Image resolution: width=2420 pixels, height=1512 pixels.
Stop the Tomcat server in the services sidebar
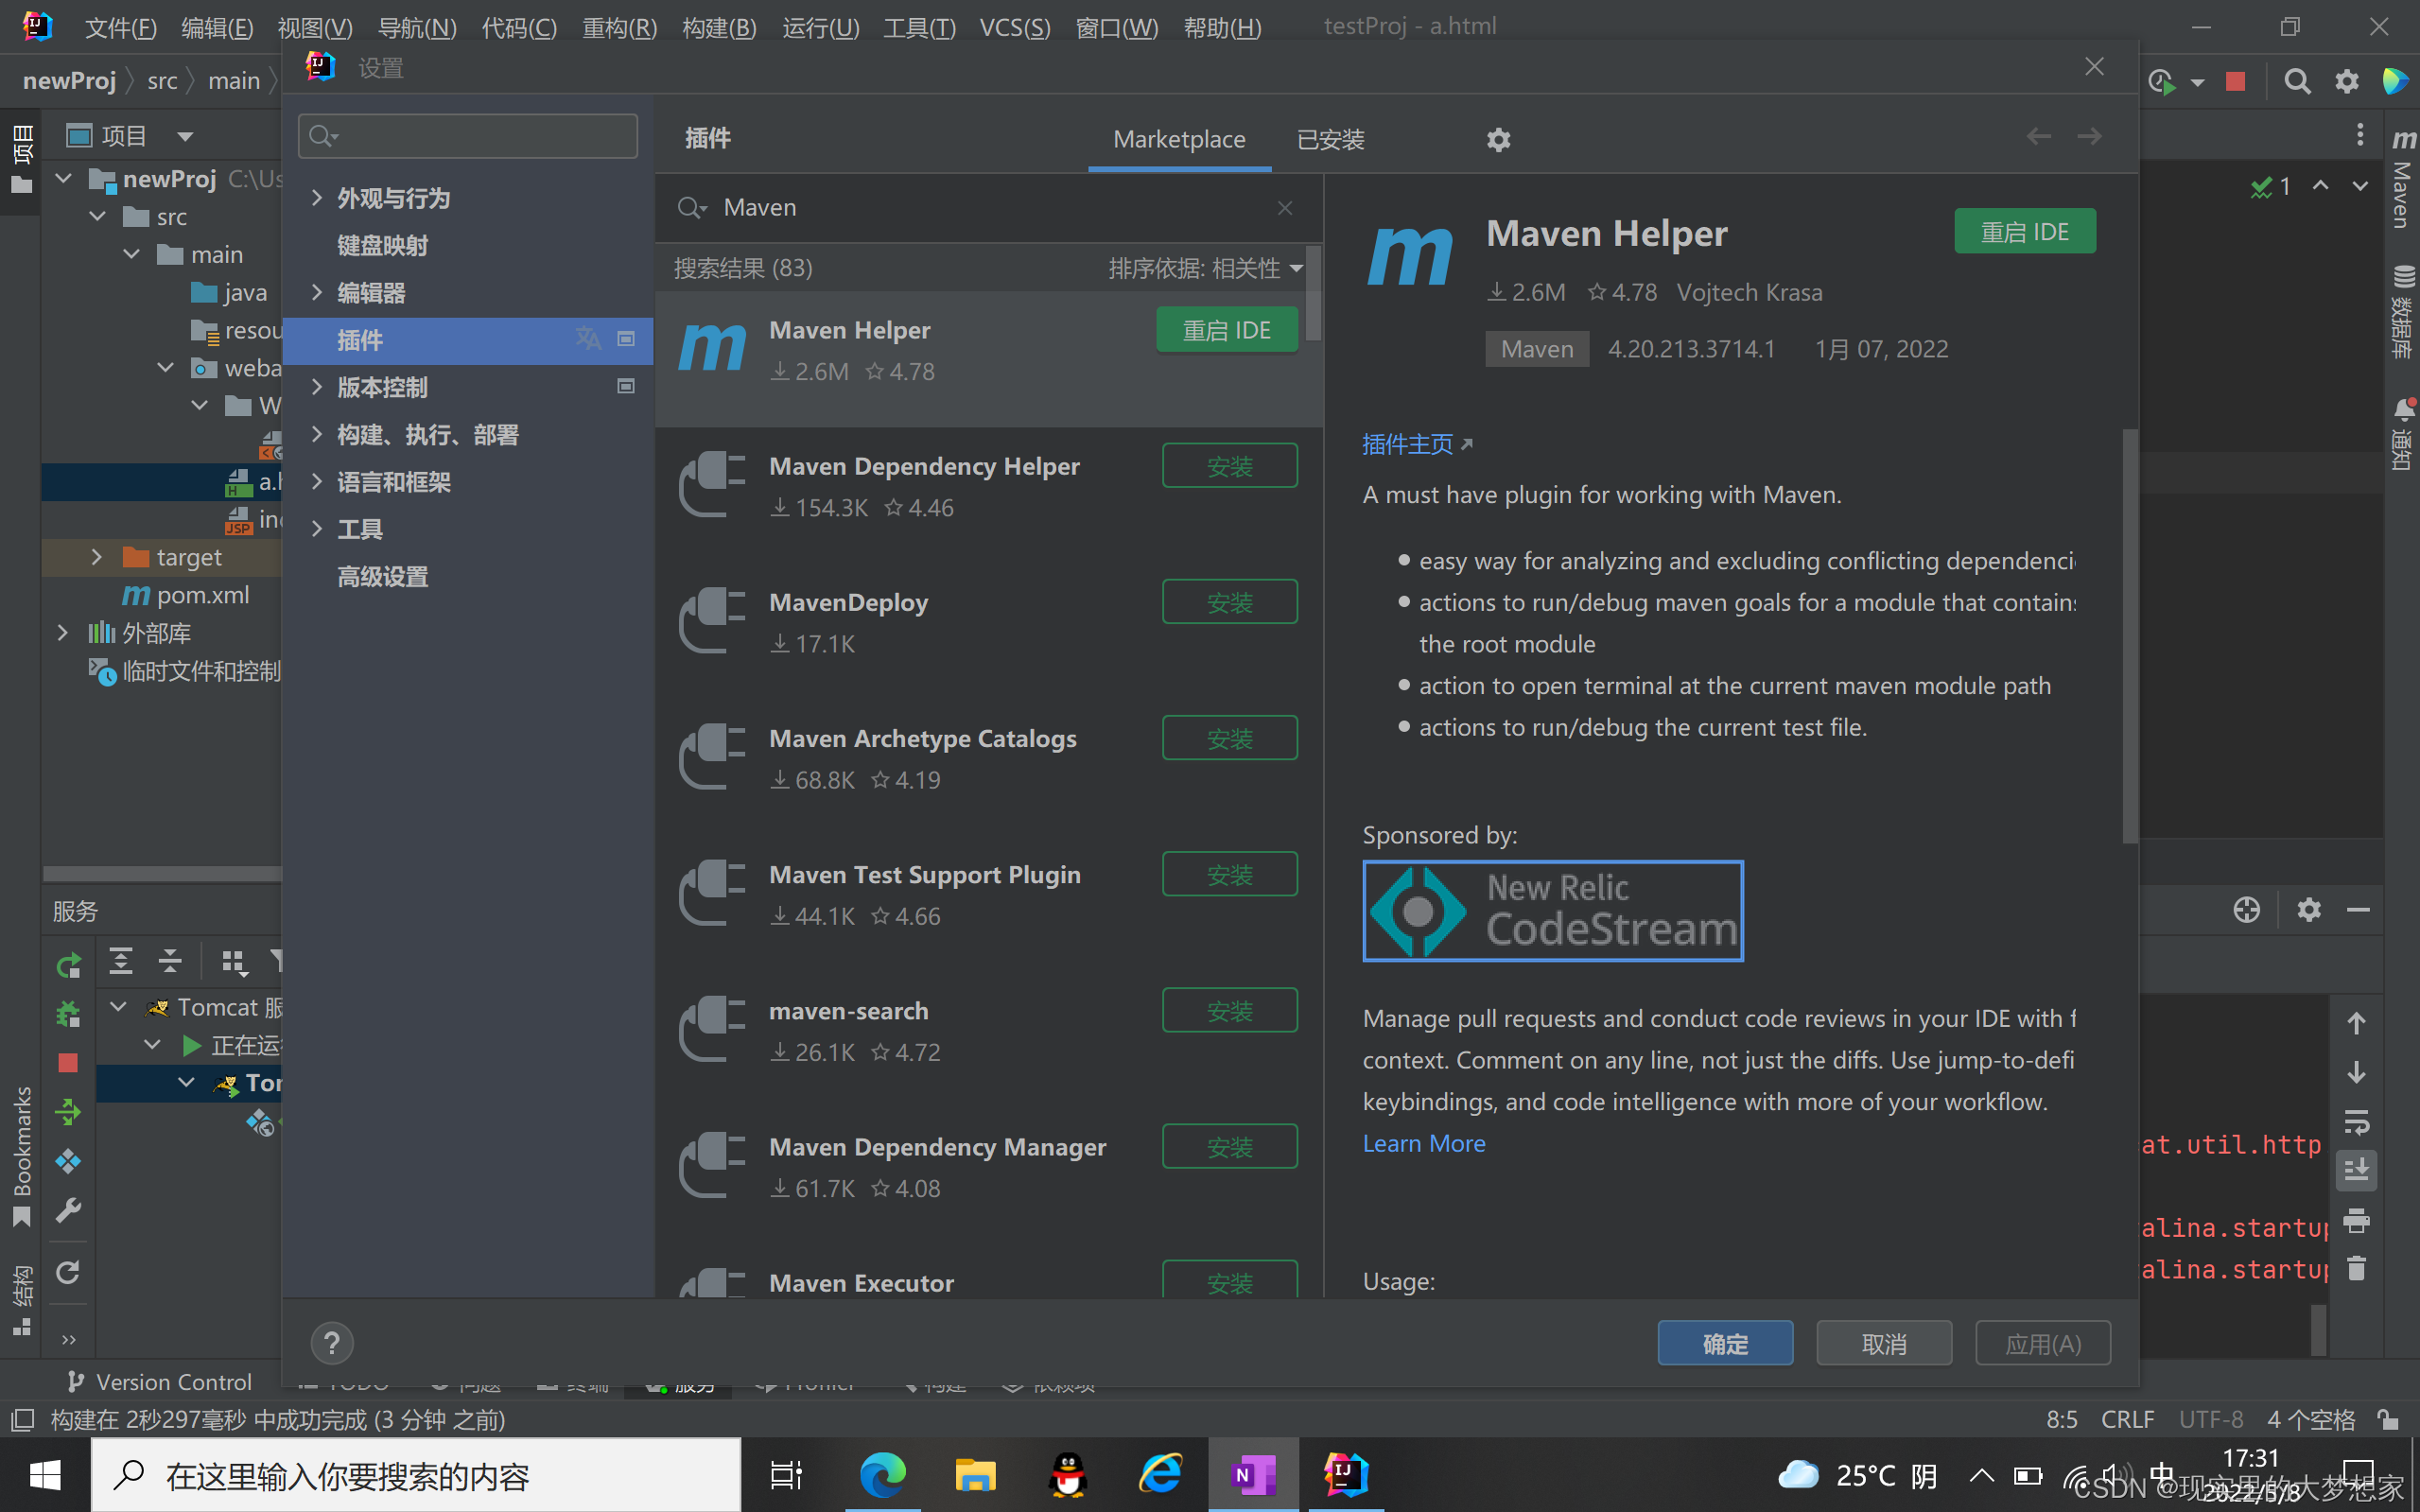pyautogui.click(x=68, y=1063)
